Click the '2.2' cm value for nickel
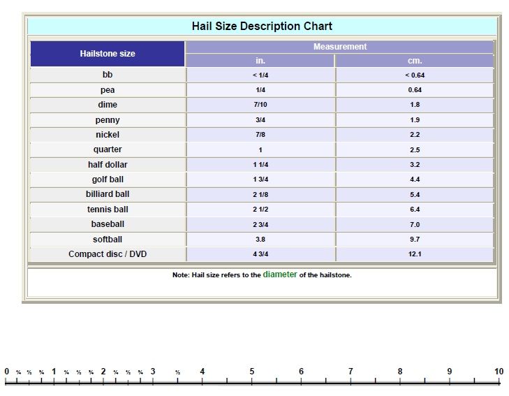The width and height of the screenshot is (509, 396). click(x=415, y=134)
